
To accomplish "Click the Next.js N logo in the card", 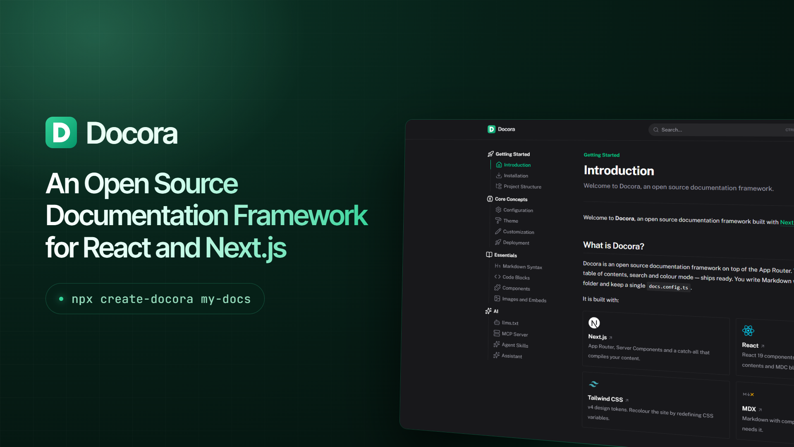I will 594,323.
